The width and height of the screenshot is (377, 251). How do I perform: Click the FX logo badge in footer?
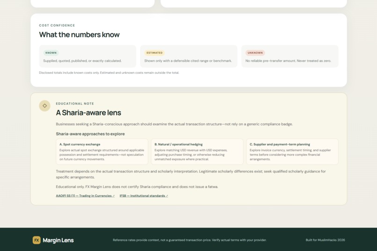point(36,240)
